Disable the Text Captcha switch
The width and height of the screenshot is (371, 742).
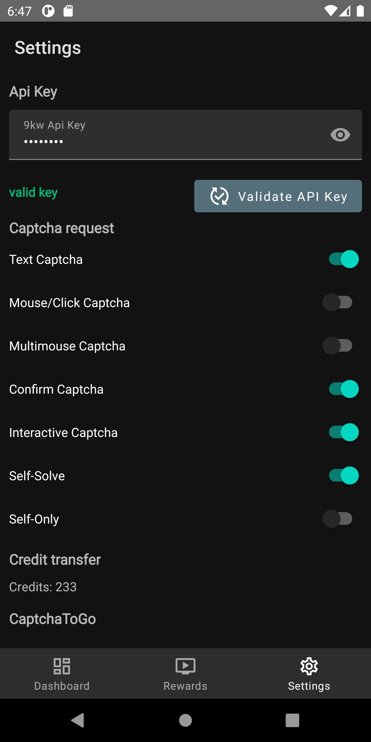tap(343, 259)
